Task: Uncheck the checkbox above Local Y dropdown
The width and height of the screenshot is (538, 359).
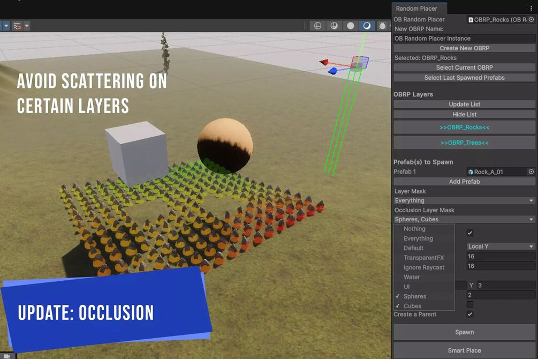Action: tap(470, 233)
